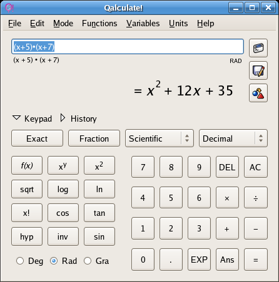
Task: Toggle the Fraction mode button
Action: pyautogui.click(x=94, y=139)
